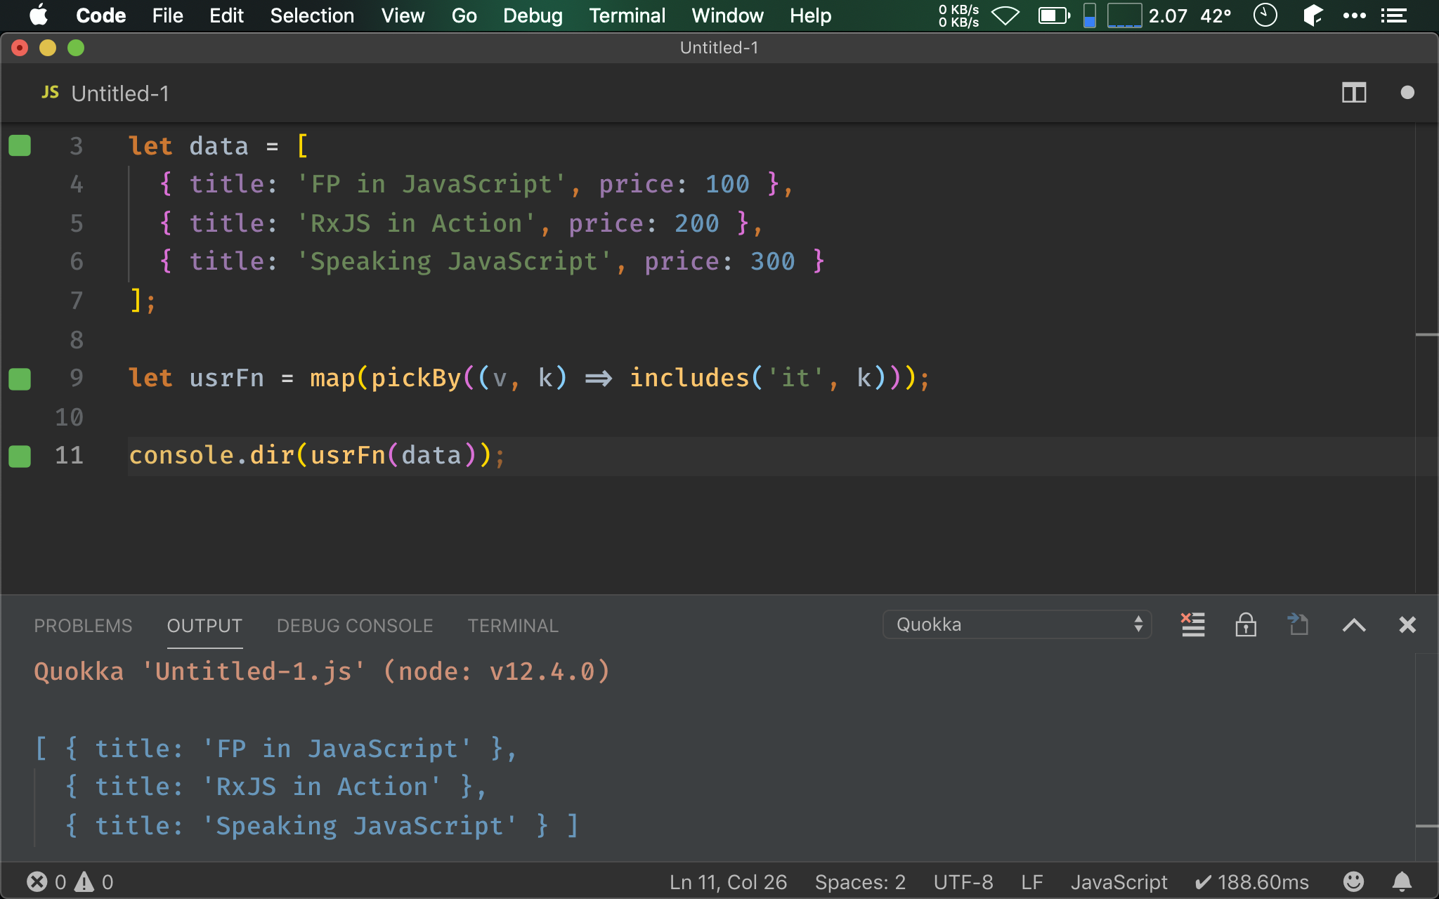This screenshot has width=1439, height=899.
Task: Click the dark hexagon app icon in menu bar
Action: [1313, 15]
